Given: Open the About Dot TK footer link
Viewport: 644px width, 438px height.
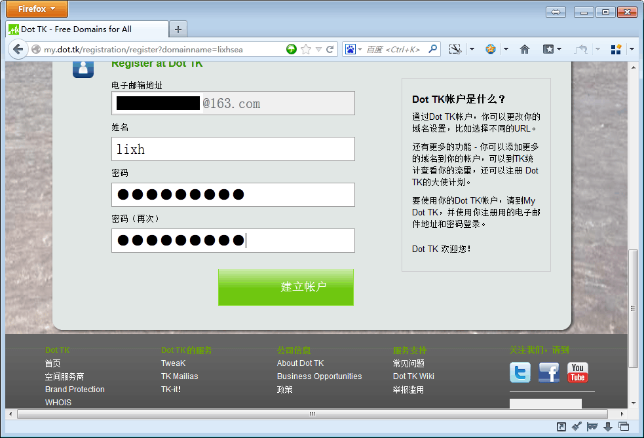Looking at the screenshot, I should (300, 363).
